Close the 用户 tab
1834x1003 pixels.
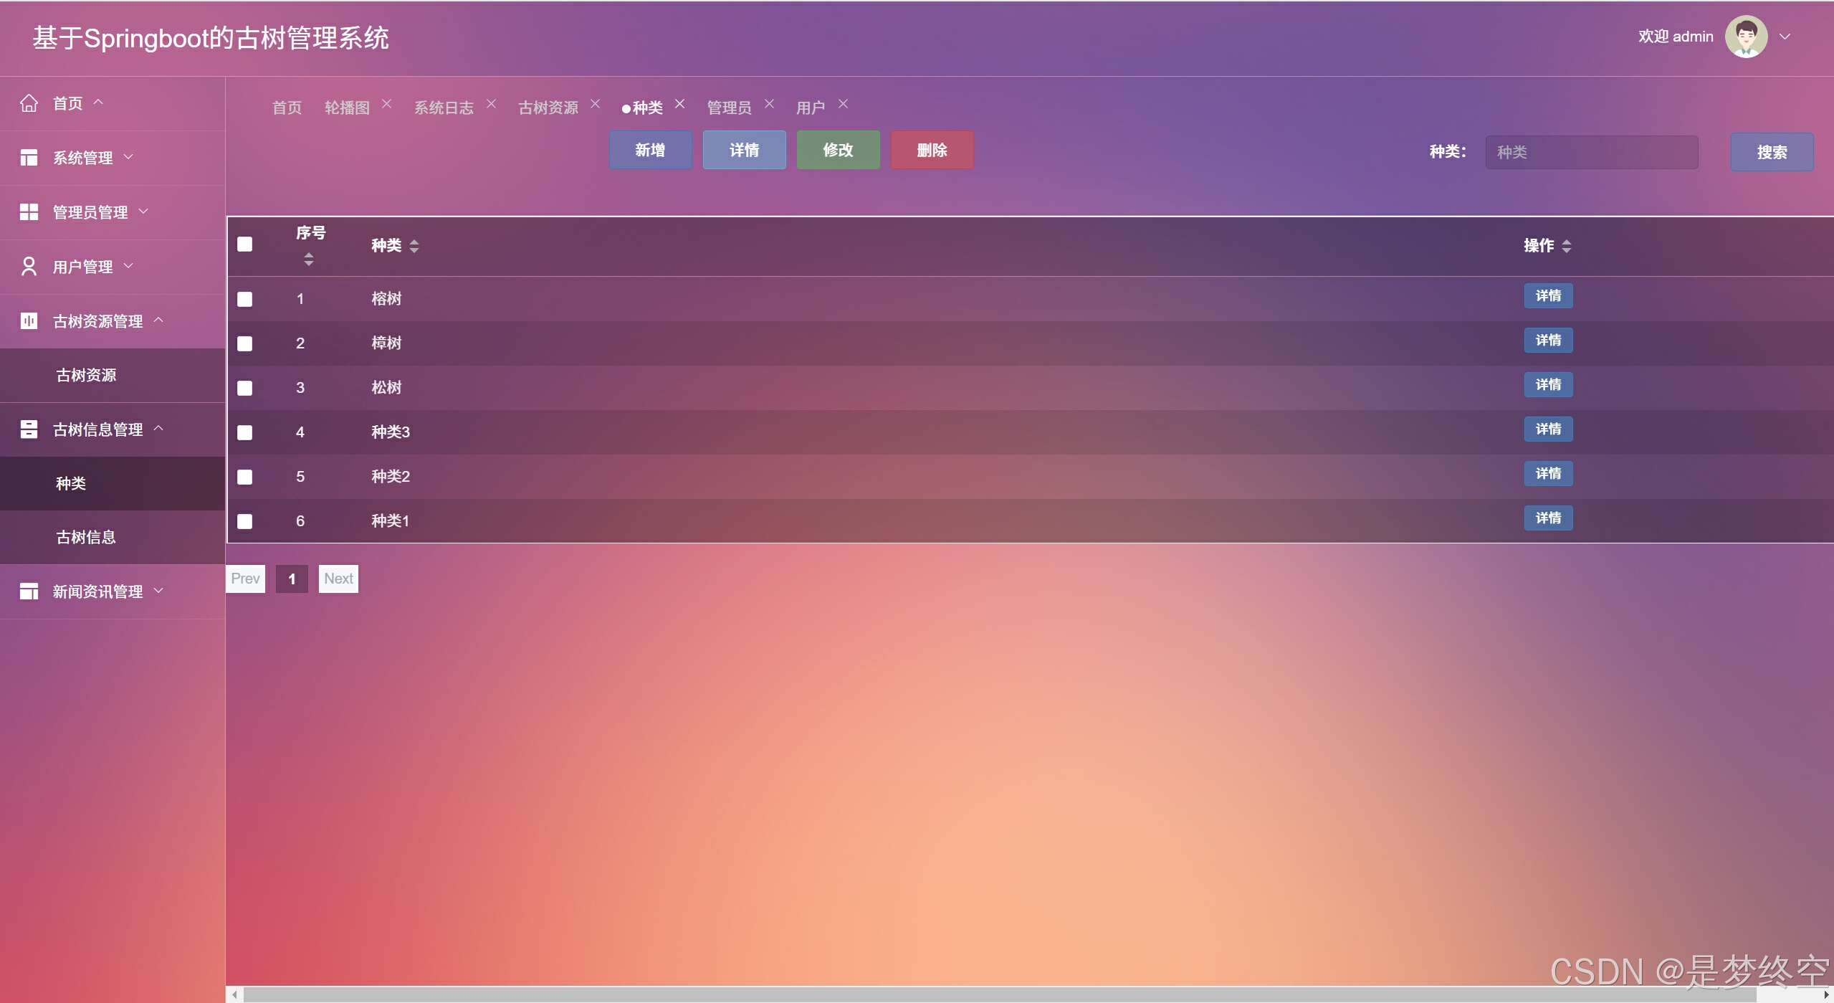[844, 104]
